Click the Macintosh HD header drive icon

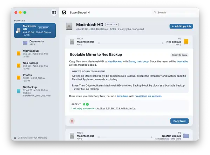(69, 26)
